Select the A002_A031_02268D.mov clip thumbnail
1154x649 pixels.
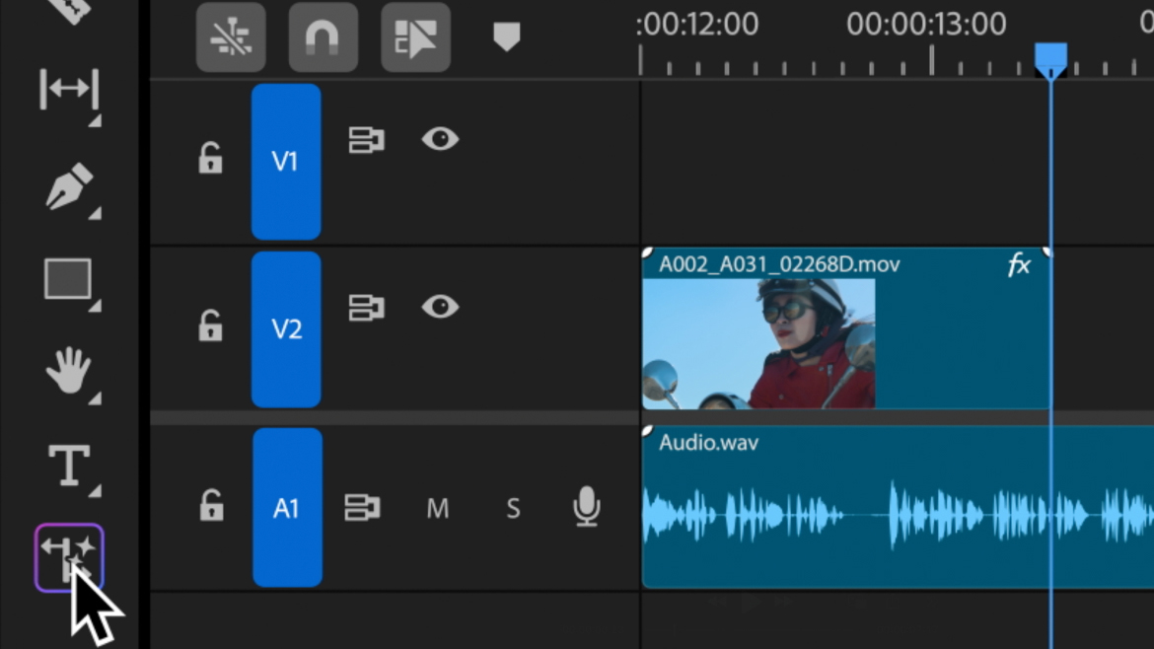tap(758, 343)
